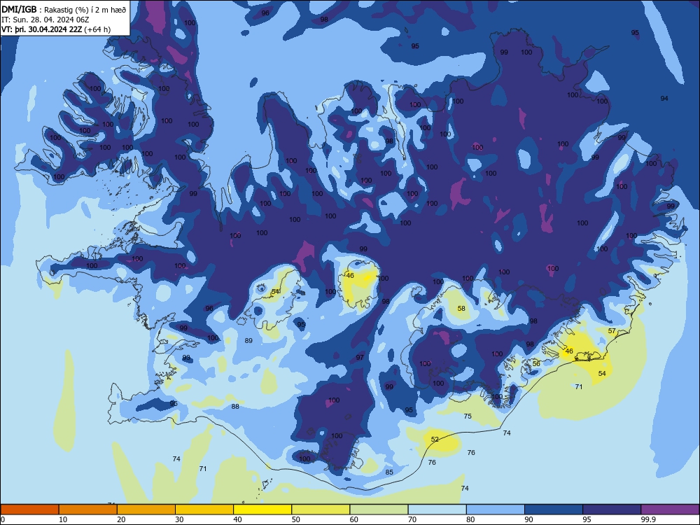Click the 70–80 pale blue legend swatch

point(437,510)
